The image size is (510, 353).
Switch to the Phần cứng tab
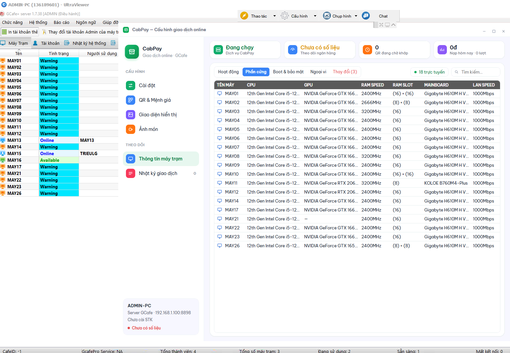pos(256,72)
